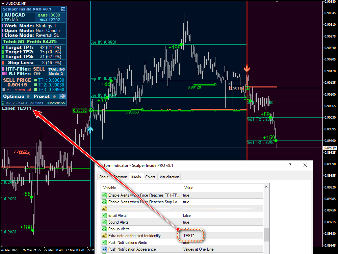Toggle the Optimize round indicator
Image resolution: width=338 pixels, height=254 pixels.
(x=28, y=96)
